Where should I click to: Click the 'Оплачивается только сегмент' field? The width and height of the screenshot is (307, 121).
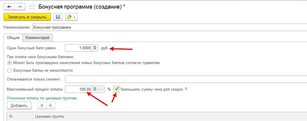point(186,79)
